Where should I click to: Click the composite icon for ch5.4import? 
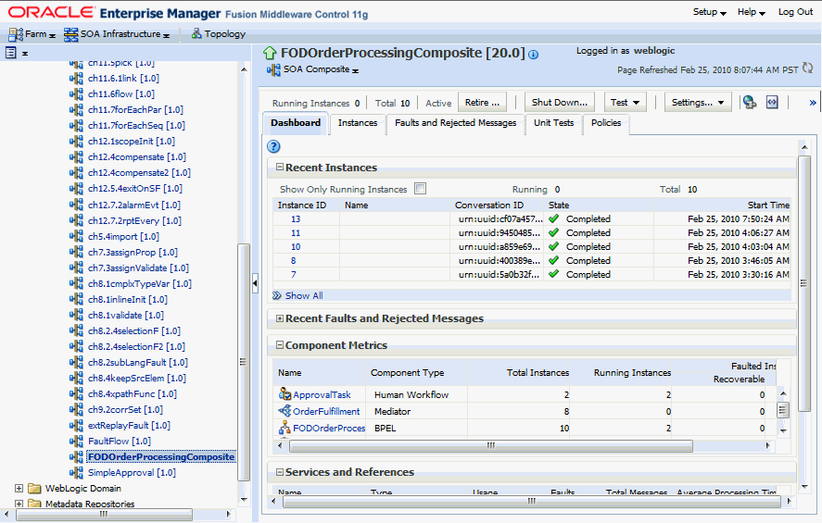point(77,236)
